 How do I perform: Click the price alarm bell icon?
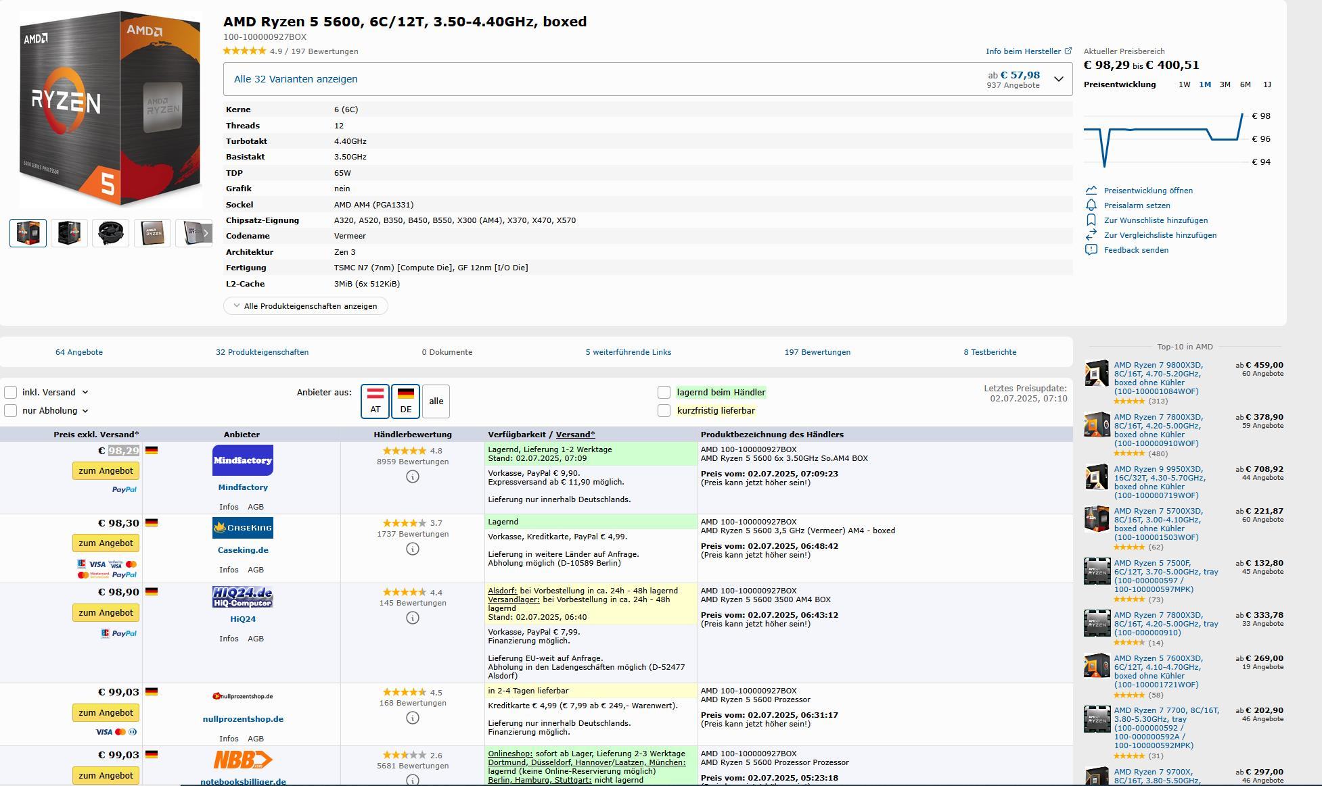pyautogui.click(x=1091, y=205)
